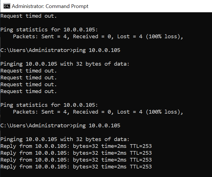The width and height of the screenshot is (212, 177).
Task: Click the ping command line followed by replies
Action: pyautogui.click(x=60, y=126)
